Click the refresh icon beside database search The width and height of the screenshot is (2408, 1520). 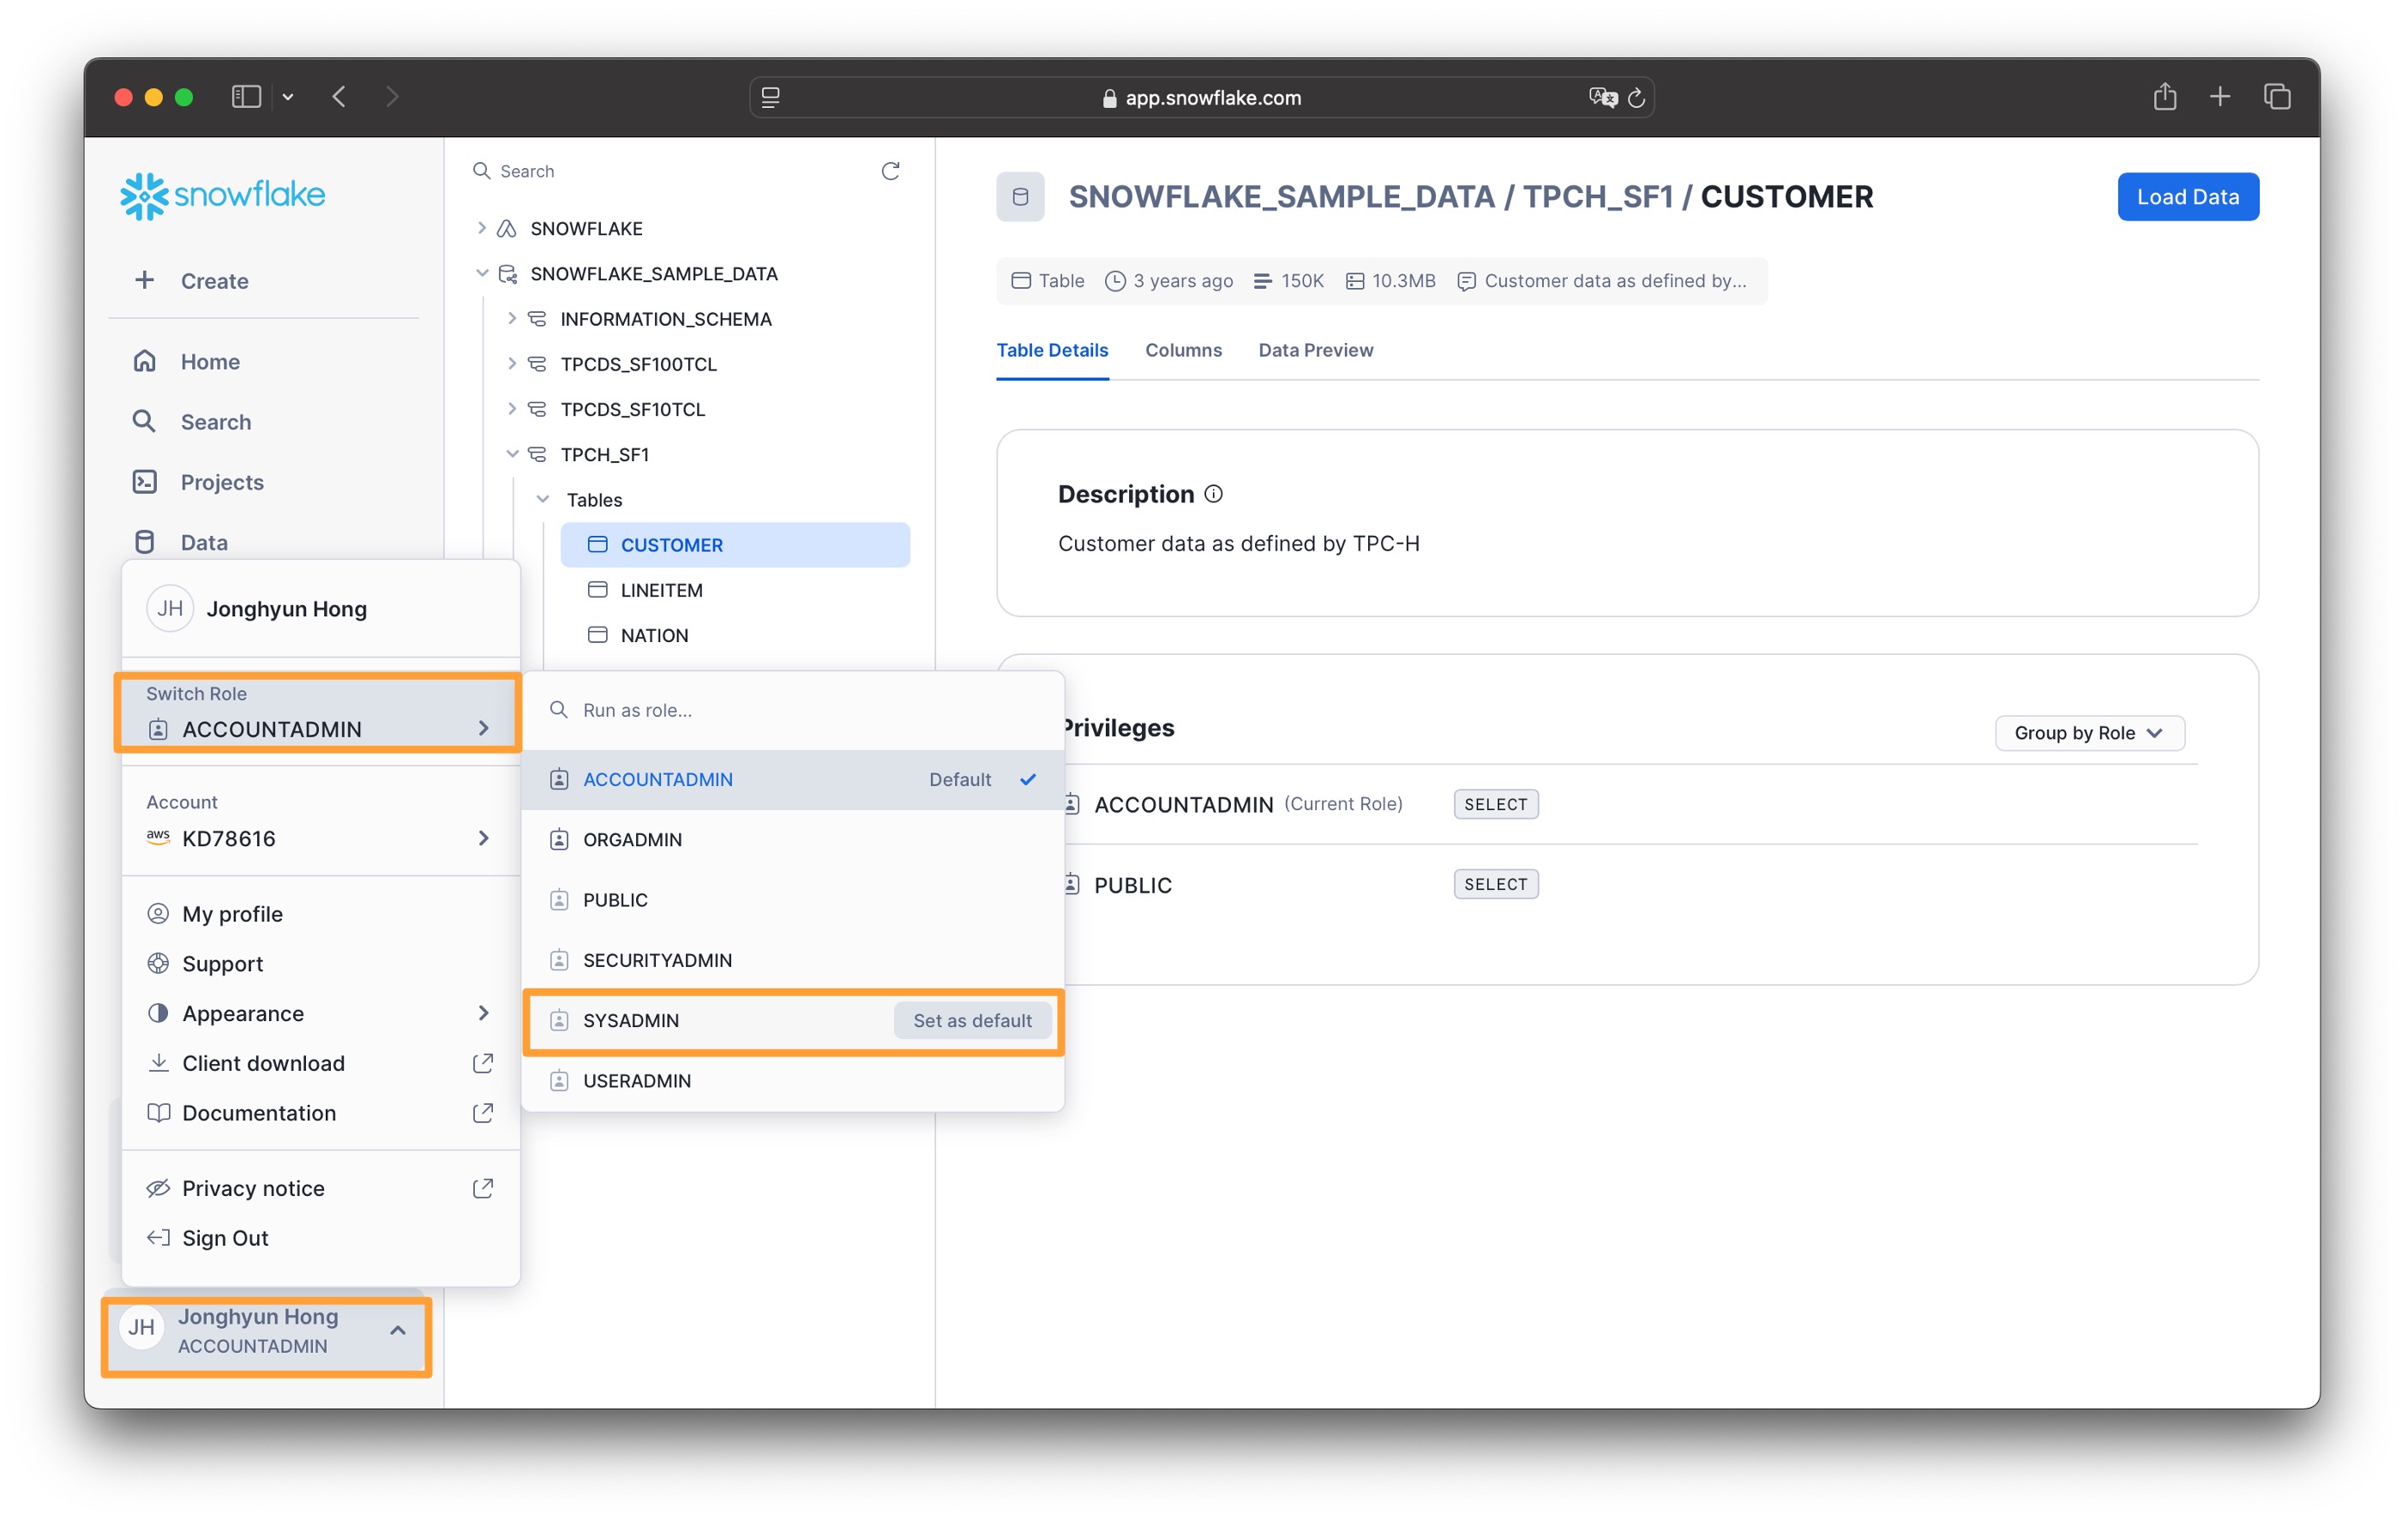889,171
